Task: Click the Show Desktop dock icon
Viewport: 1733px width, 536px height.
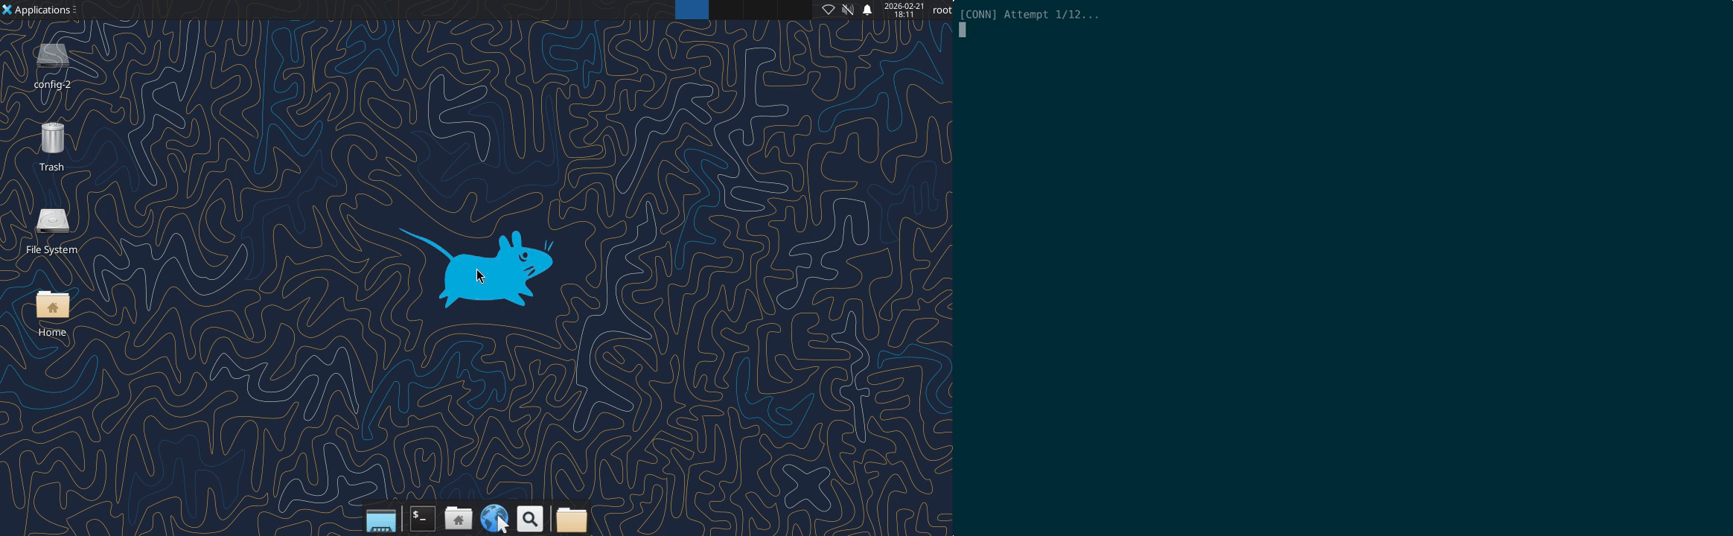Action: [x=381, y=520]
